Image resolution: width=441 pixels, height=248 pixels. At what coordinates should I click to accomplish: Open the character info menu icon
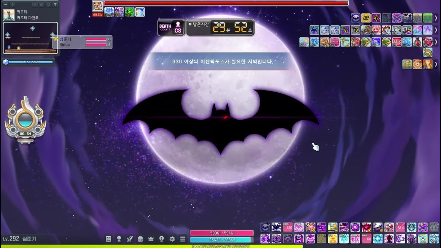(x=119, y=239)
